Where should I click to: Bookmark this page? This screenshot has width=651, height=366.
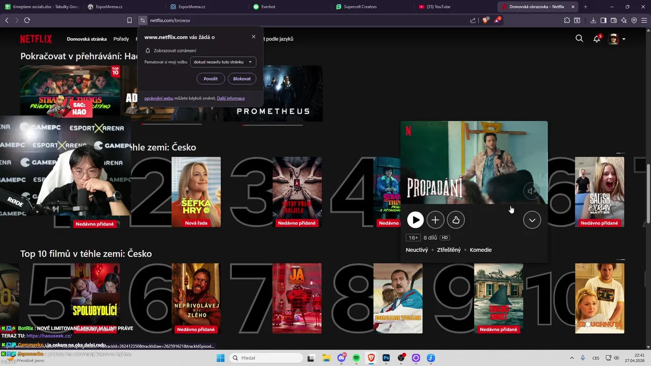(x=129, y=20)
